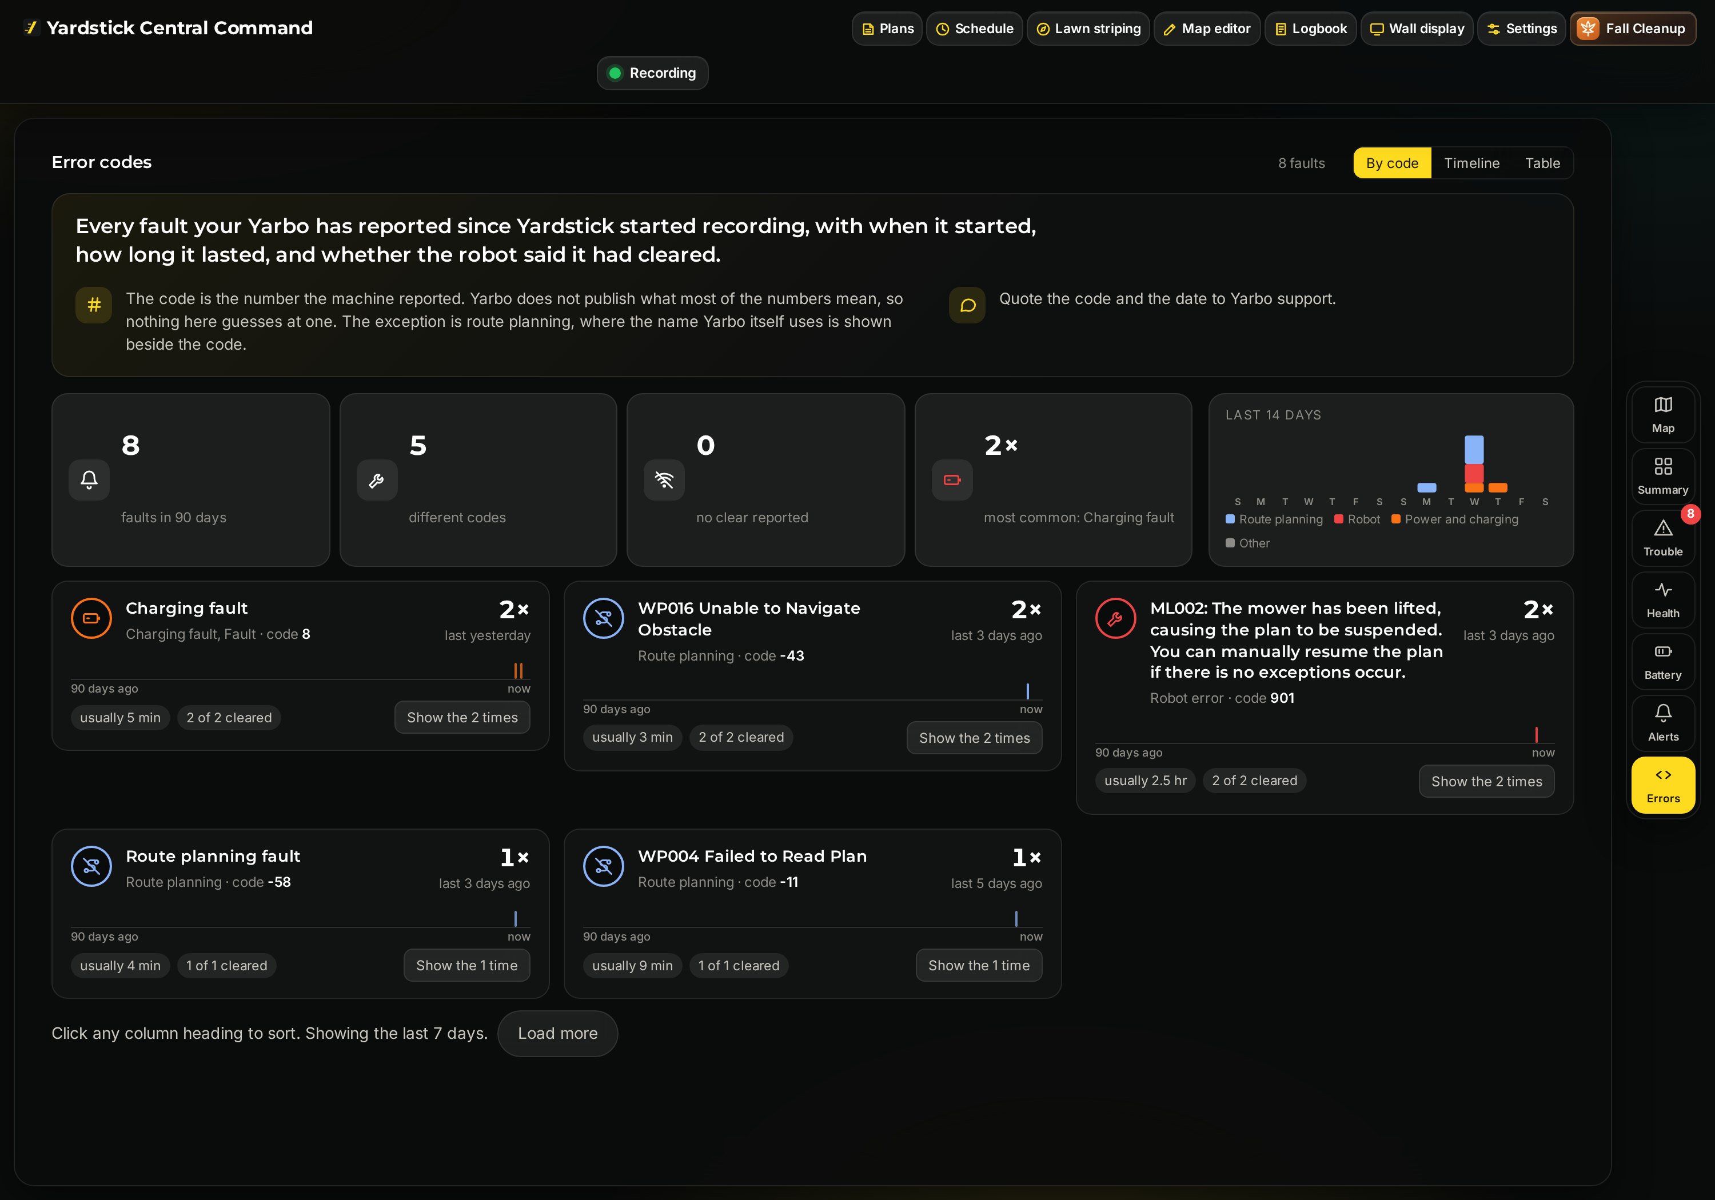Click the wifi-off icon on no clear card
Image resolution: width=1715 pixels, height=1200 pixels.
(x=664, y=479)
